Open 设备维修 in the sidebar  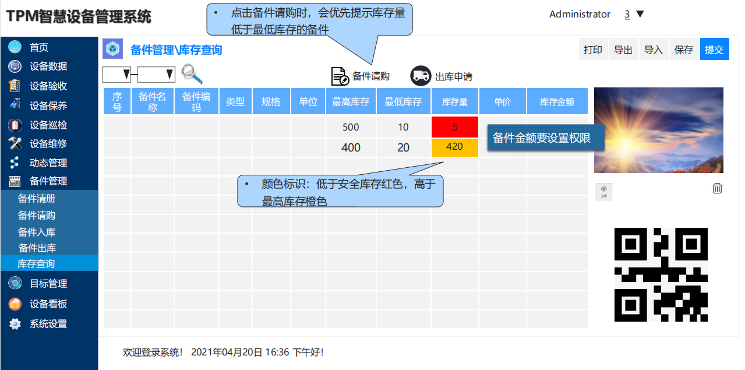click(x=48, y=143)
